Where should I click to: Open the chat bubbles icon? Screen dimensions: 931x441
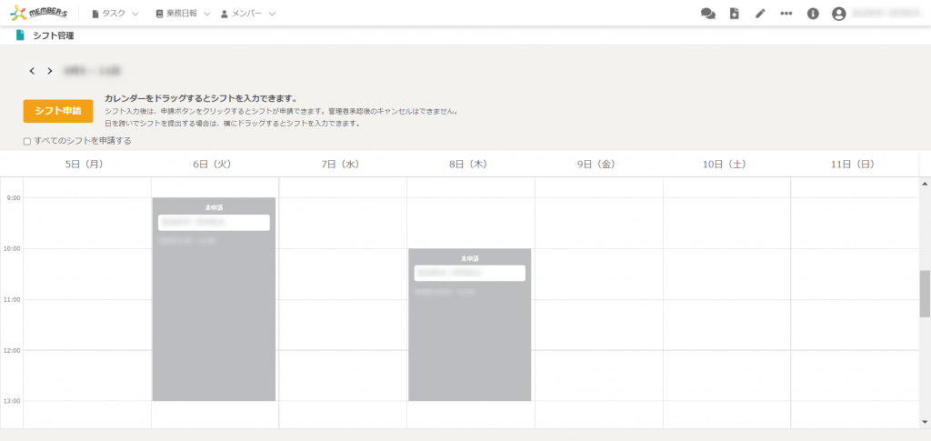pos(707,14)
